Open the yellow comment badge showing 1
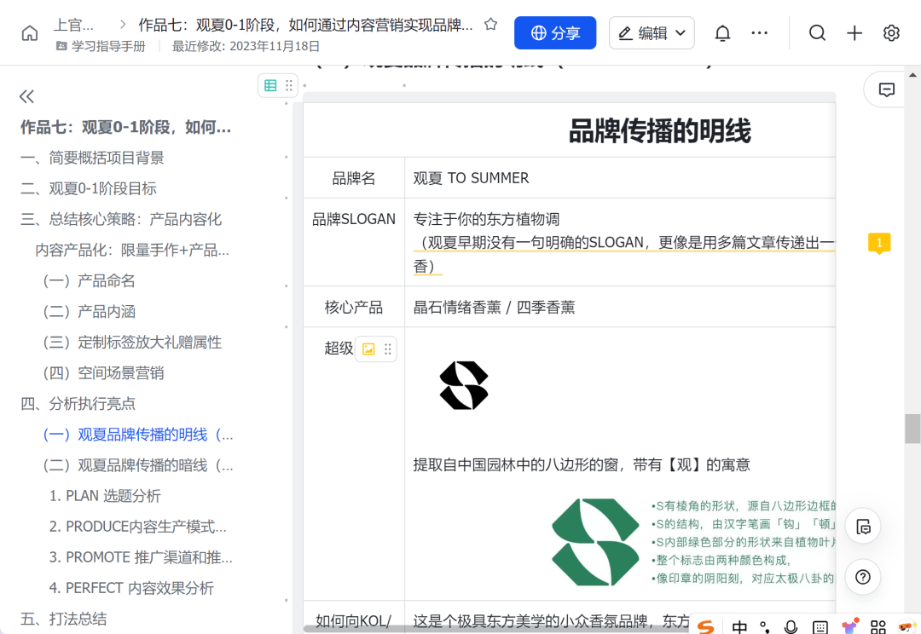The image size is (921, 634). click(879, 243)
